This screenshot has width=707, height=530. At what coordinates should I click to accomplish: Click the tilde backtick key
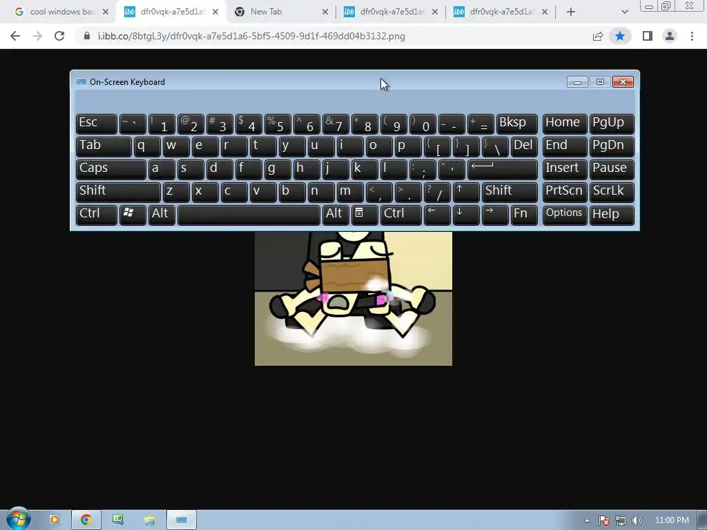133,124
